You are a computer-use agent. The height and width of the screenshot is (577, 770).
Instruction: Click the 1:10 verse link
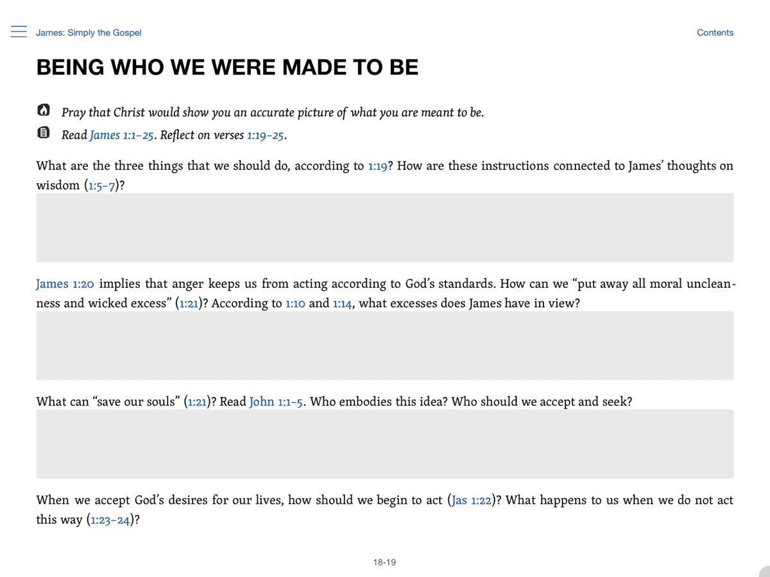(x=295, y=304)
